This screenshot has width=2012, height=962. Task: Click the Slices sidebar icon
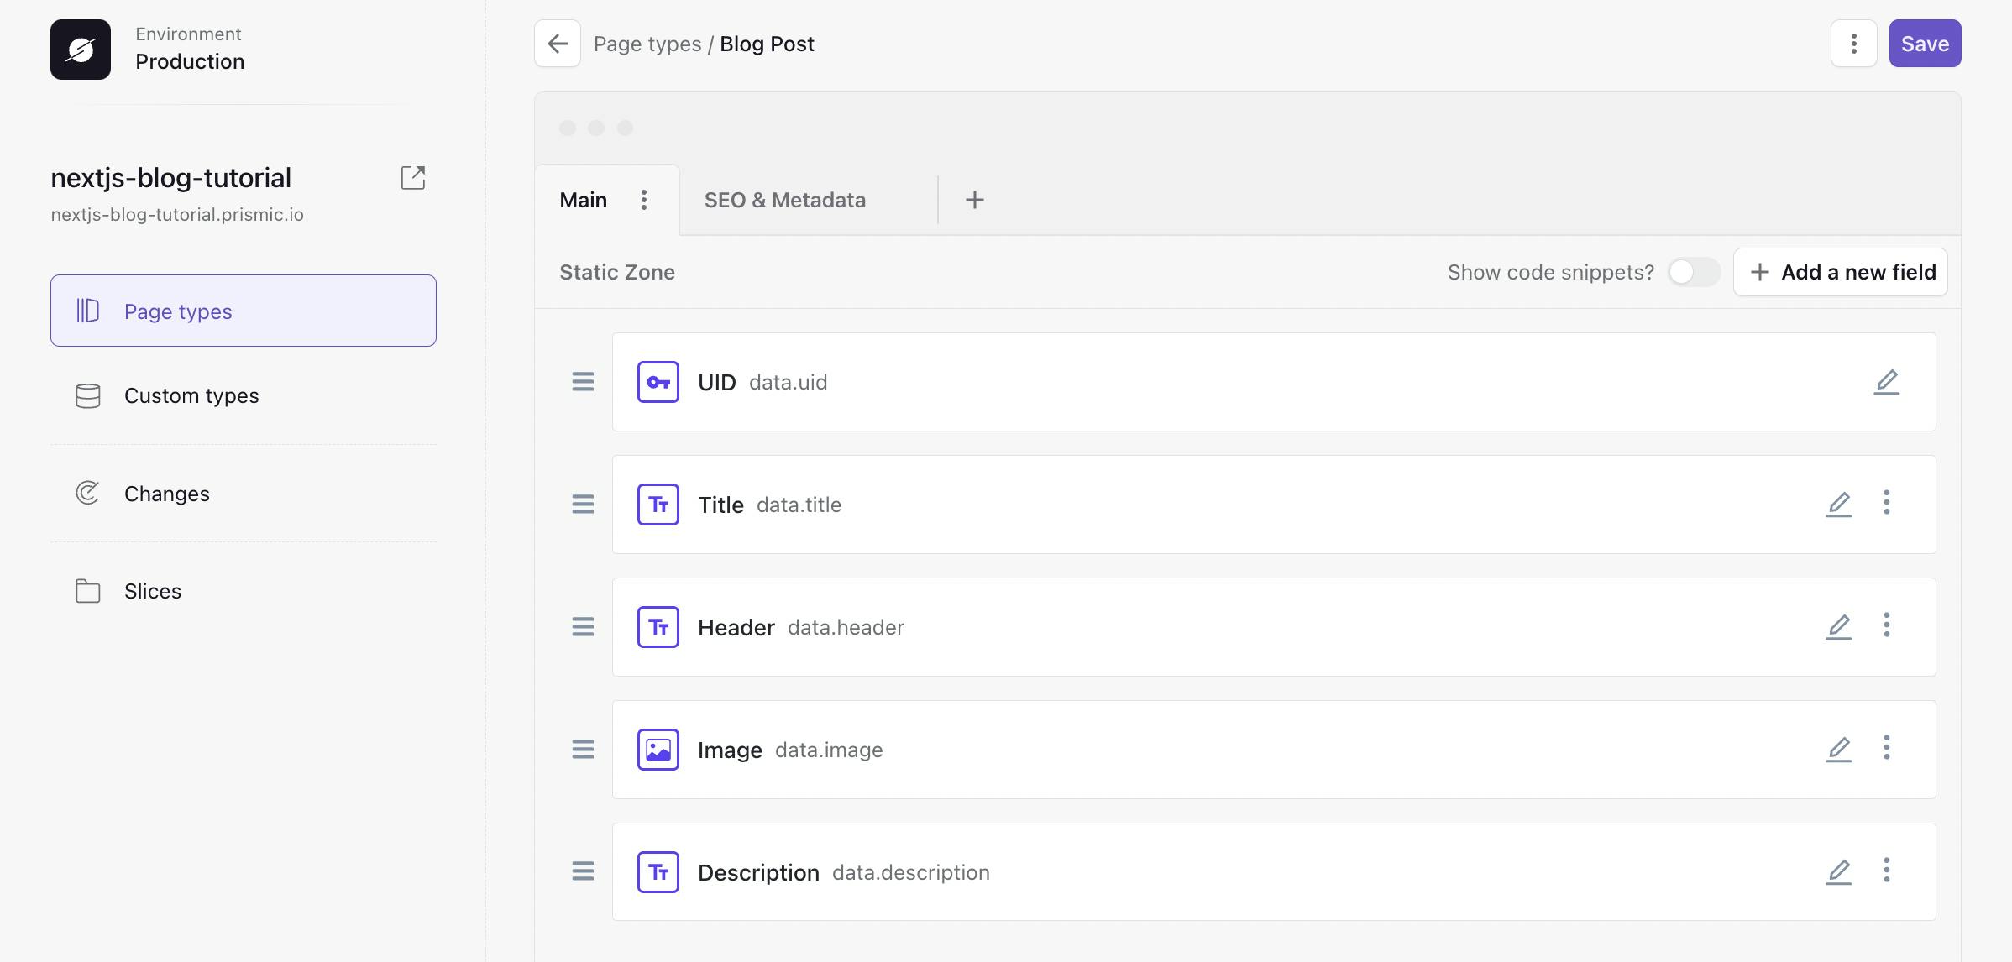pos(86,590)
